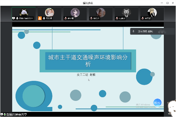Select the baby photo avatar thumbnail

[50, 12]
